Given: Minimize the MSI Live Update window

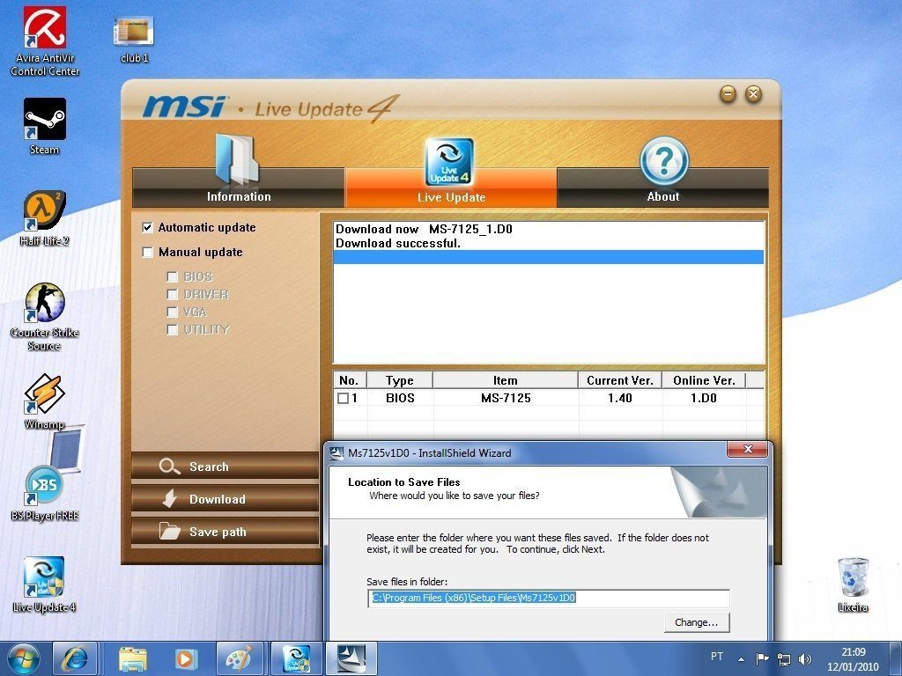Looking at the screenshot, I should (728, 93).
